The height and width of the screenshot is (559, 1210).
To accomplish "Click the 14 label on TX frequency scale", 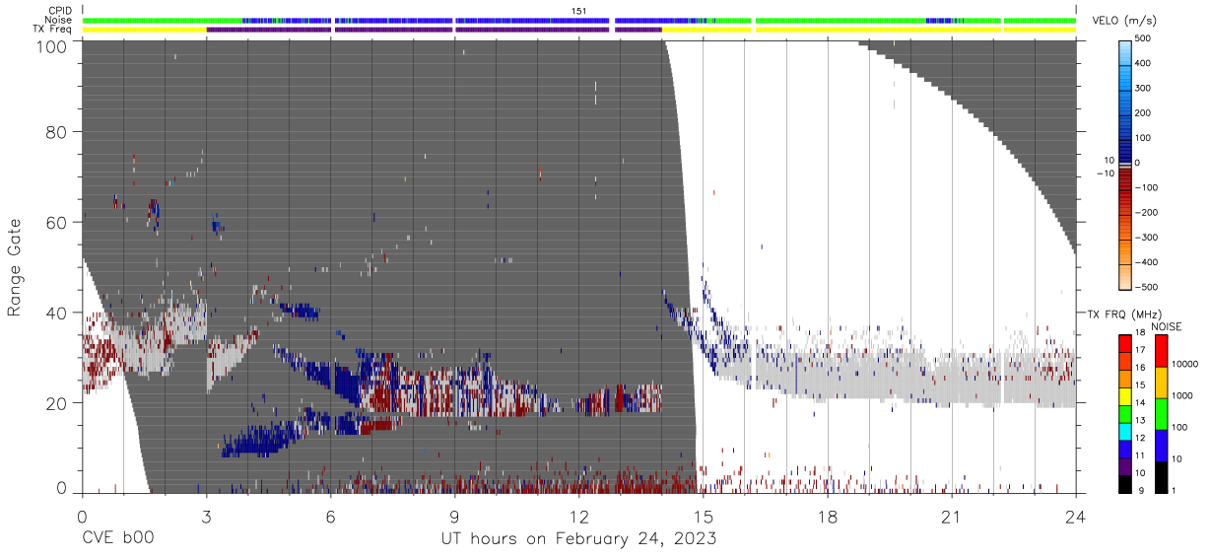I will [x=1140, y=403].
